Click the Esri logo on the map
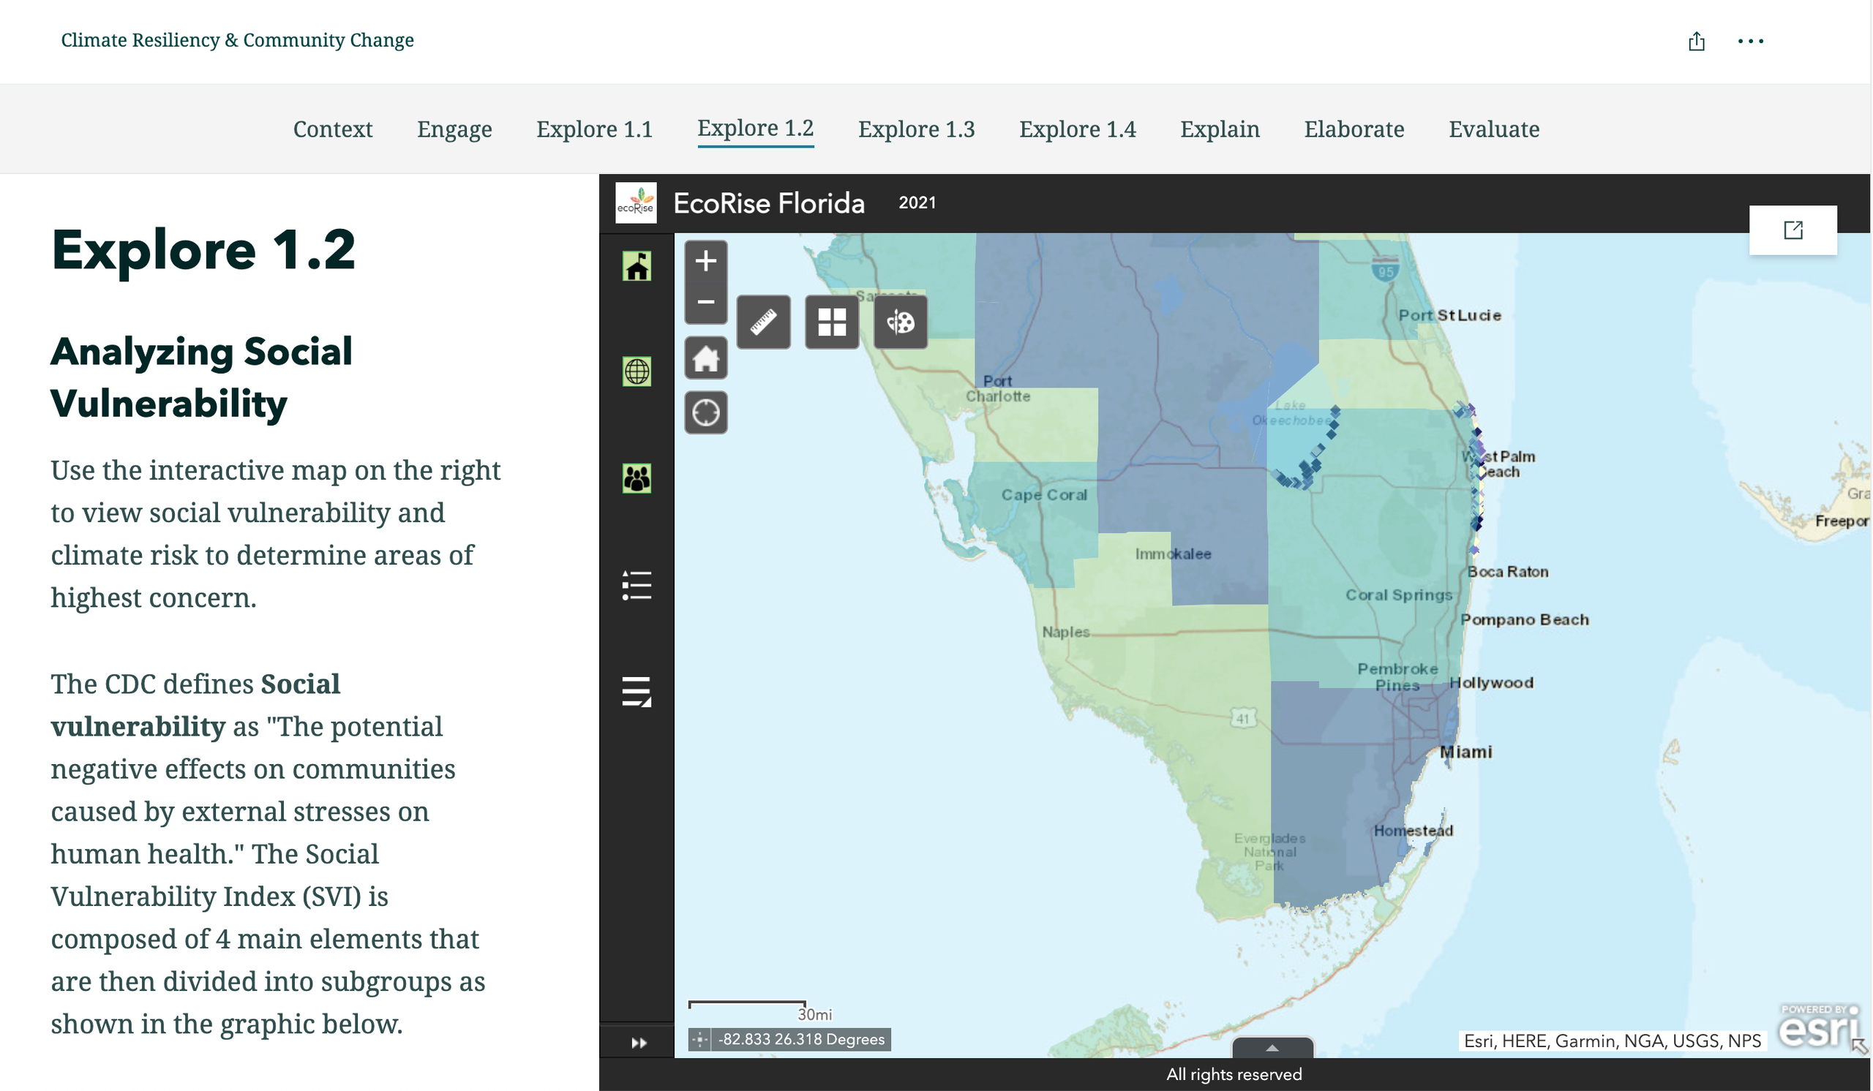The image size is (1873, 1091). pos(1818,1027)
